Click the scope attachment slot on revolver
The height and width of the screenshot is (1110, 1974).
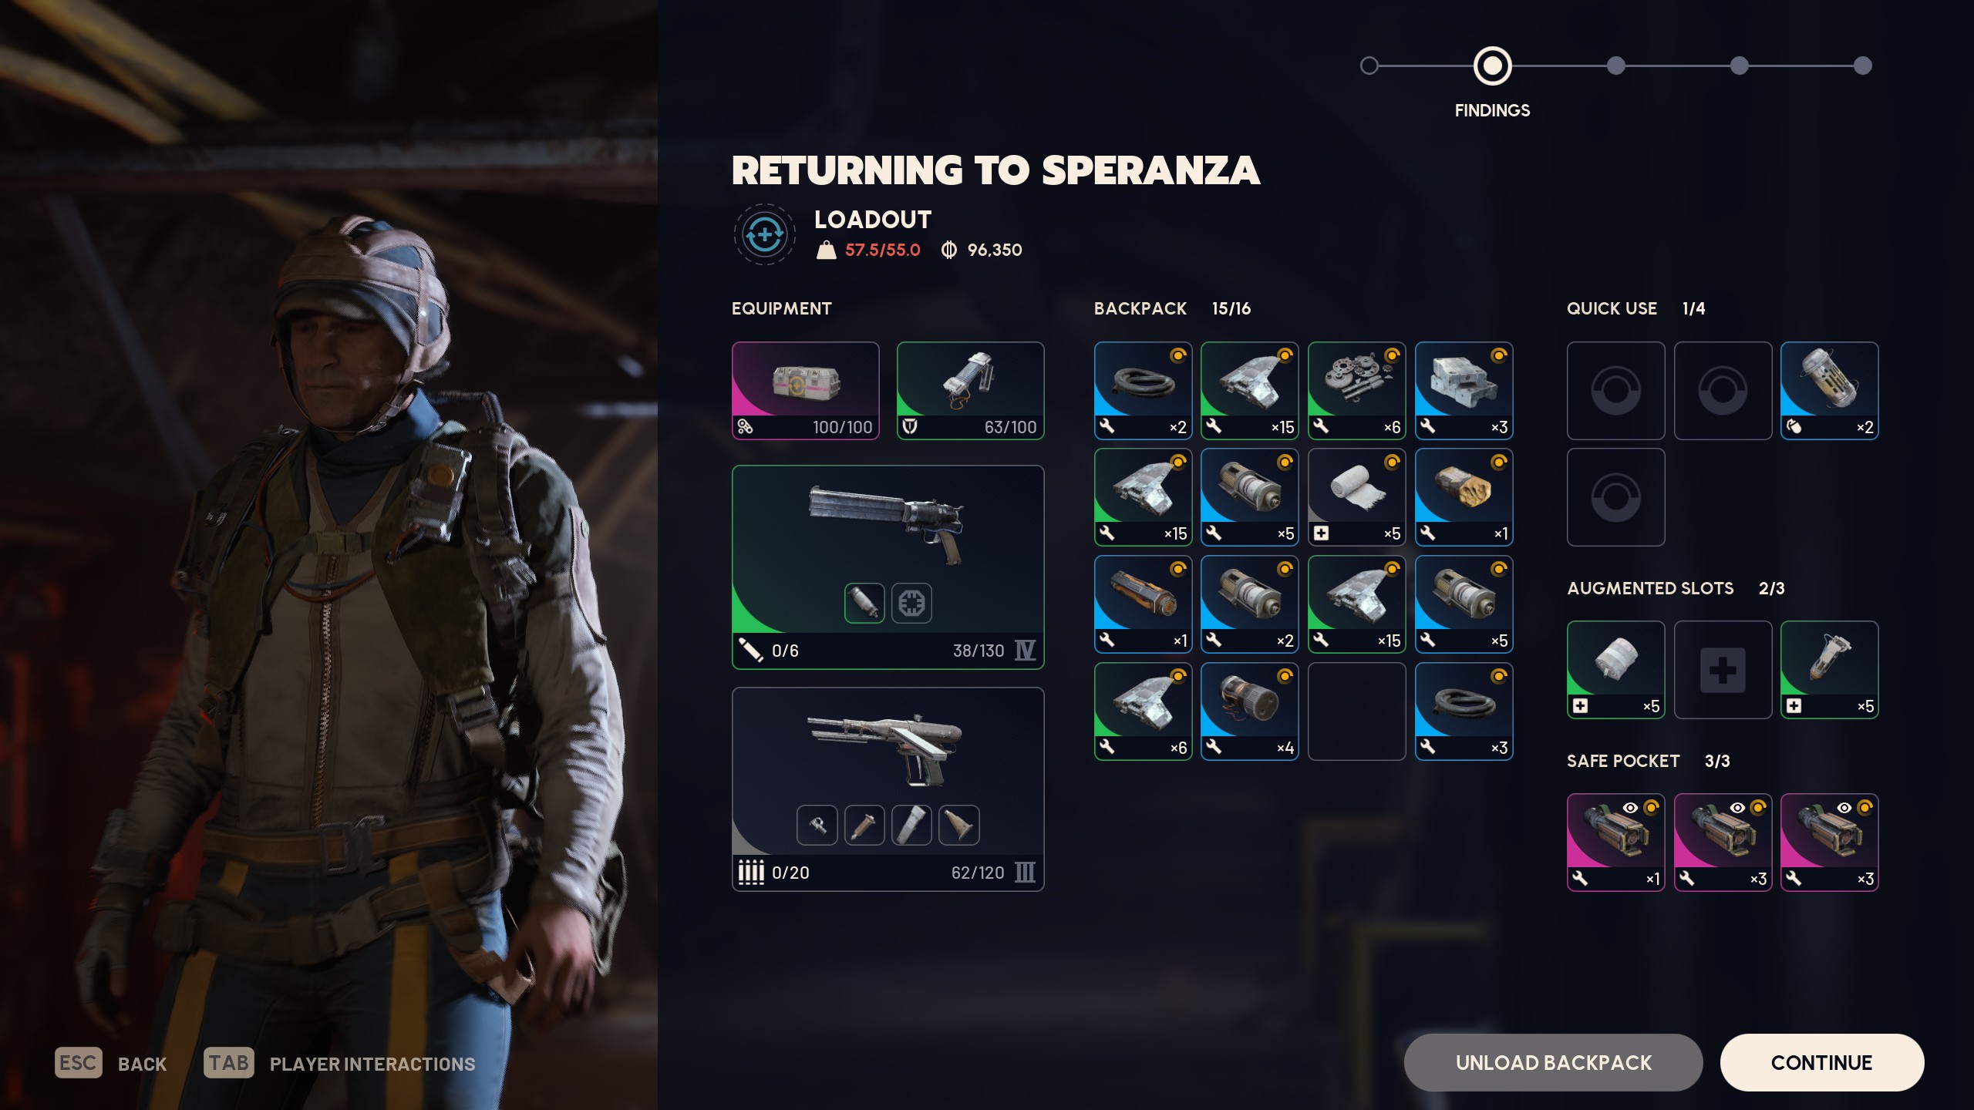coord(911,603)
